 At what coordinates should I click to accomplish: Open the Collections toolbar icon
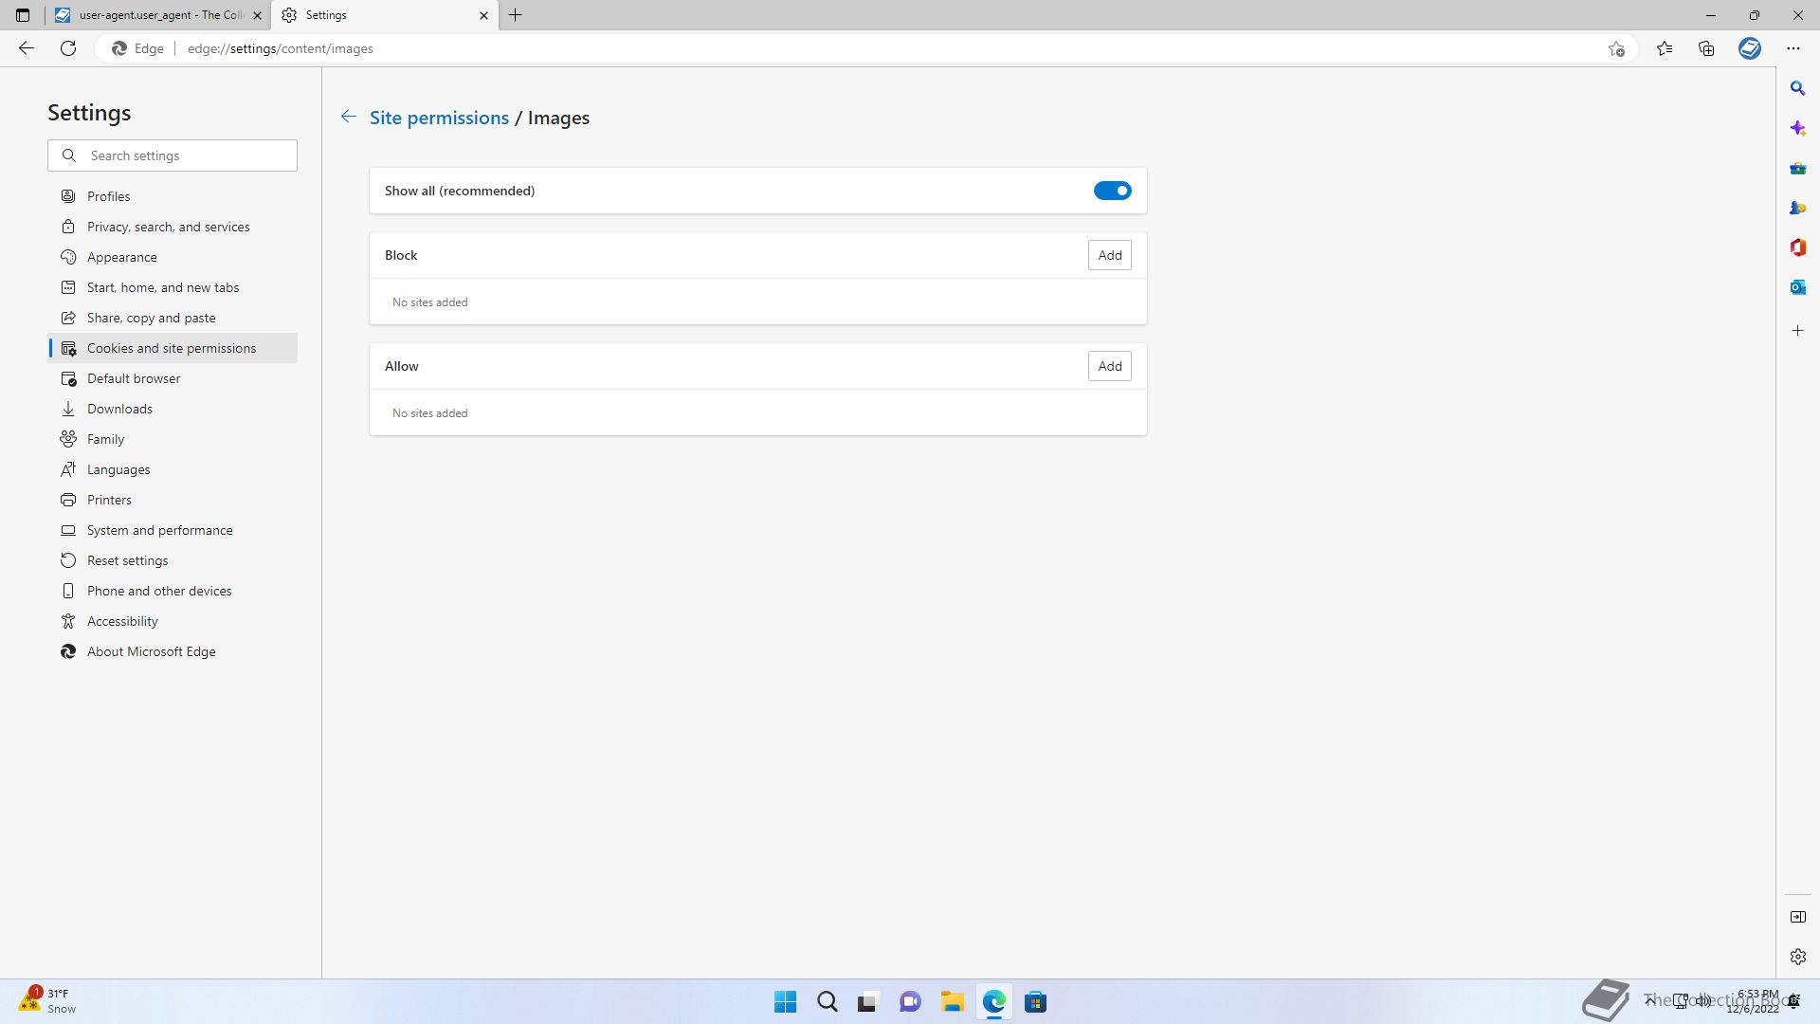tap(1706, 48)
